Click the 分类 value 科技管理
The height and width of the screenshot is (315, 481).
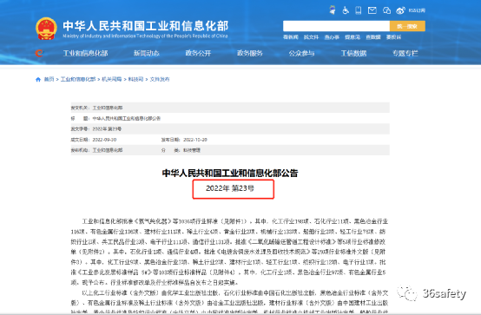point(192,150)
